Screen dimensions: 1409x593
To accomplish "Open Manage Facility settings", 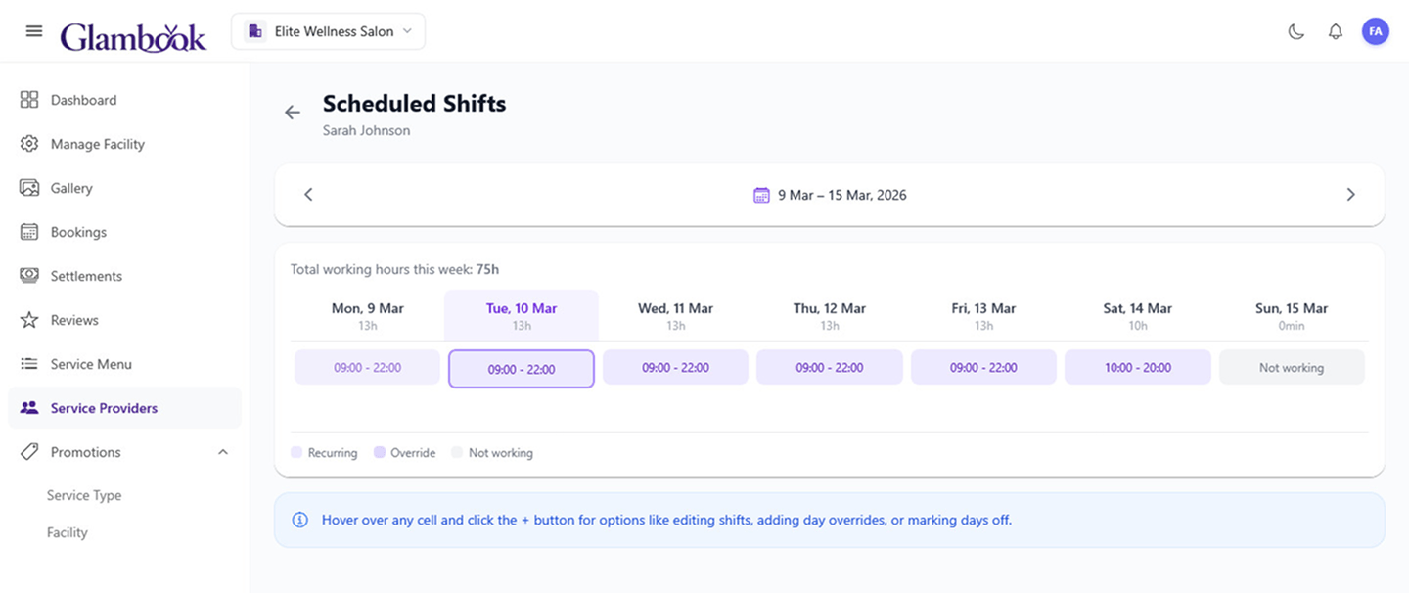I will (x=97, y=144).
